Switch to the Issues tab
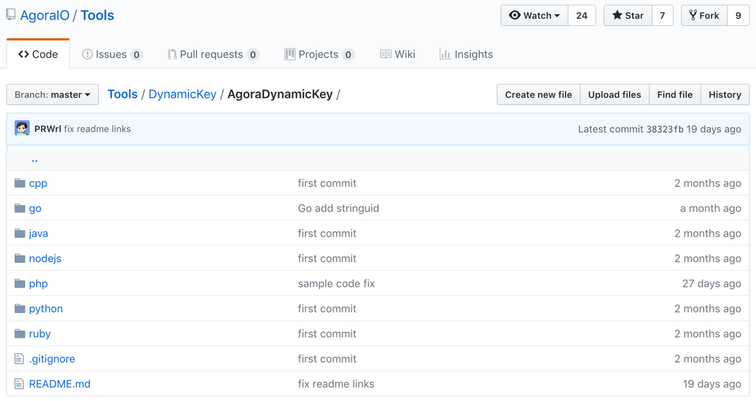Screen dimensions: 756x401 [x=113, y=54]
